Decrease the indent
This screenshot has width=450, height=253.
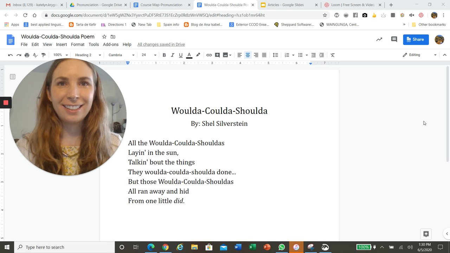click(313, 55)
